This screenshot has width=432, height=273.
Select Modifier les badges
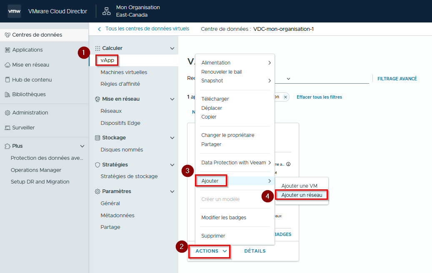point(224,218)
